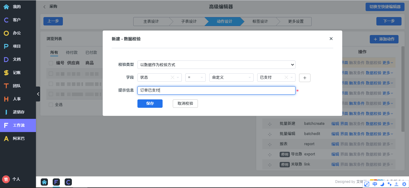Open the 我的 home icon in sidebar
The height and width of the screenshot is (188, 409).
(6, 7)
